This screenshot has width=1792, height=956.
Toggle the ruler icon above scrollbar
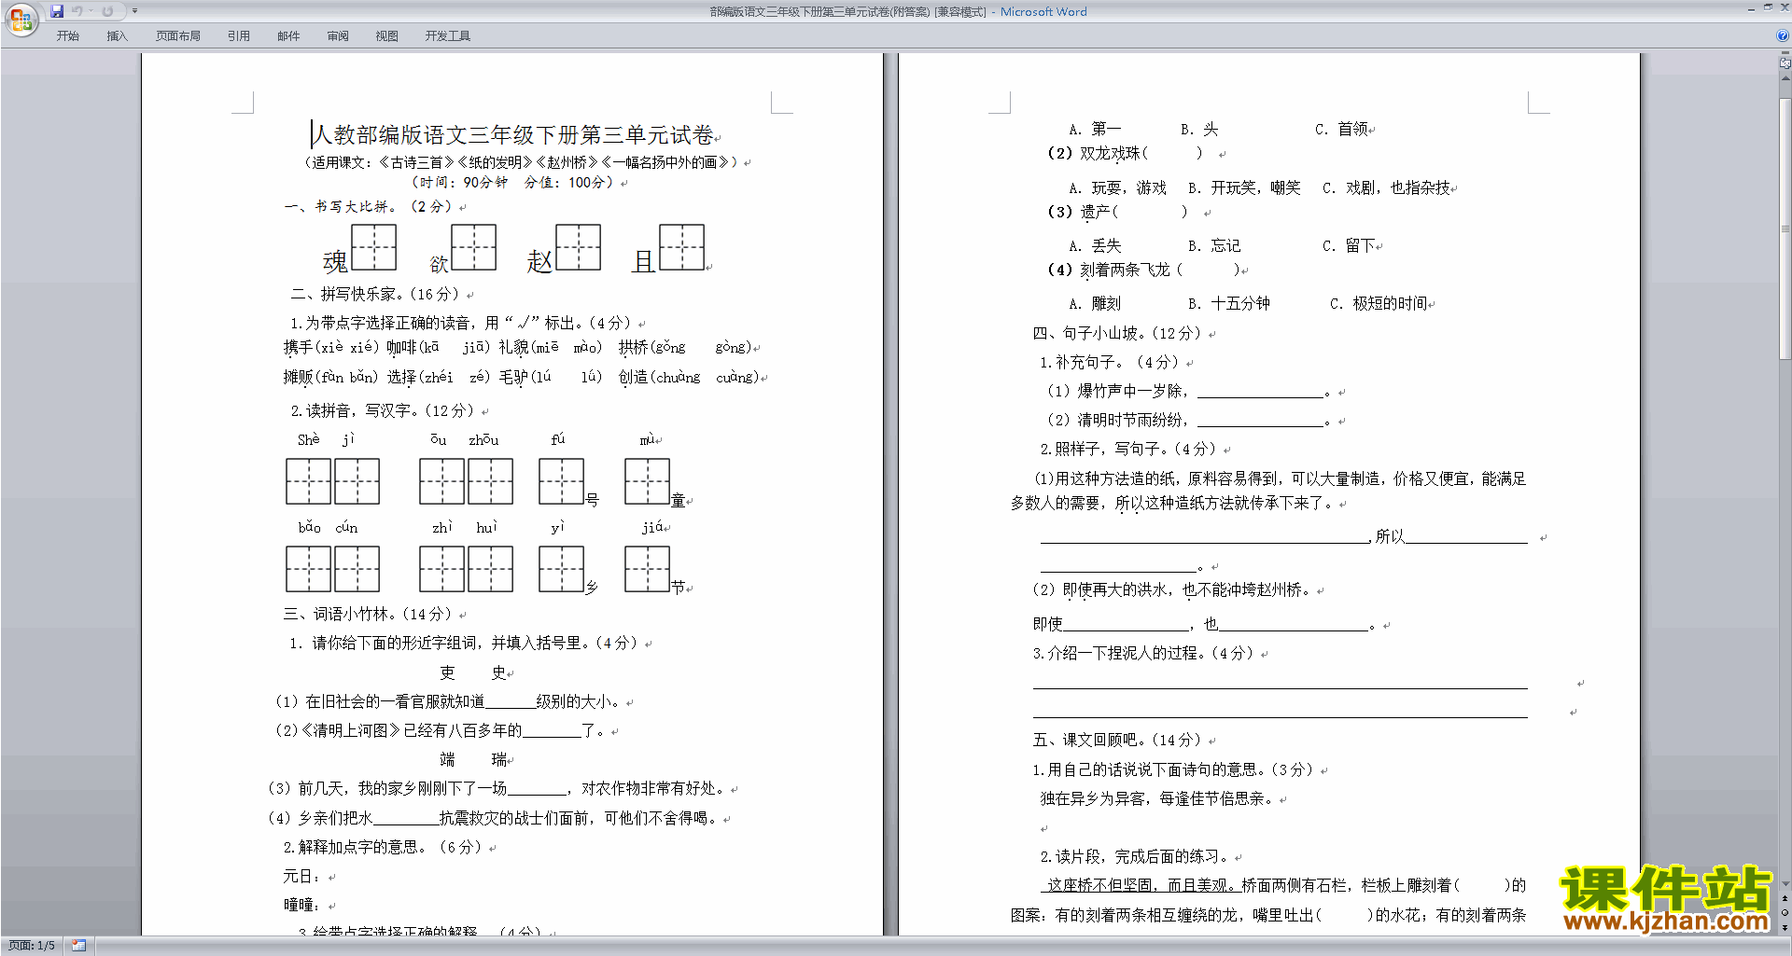pos(1785,63)
